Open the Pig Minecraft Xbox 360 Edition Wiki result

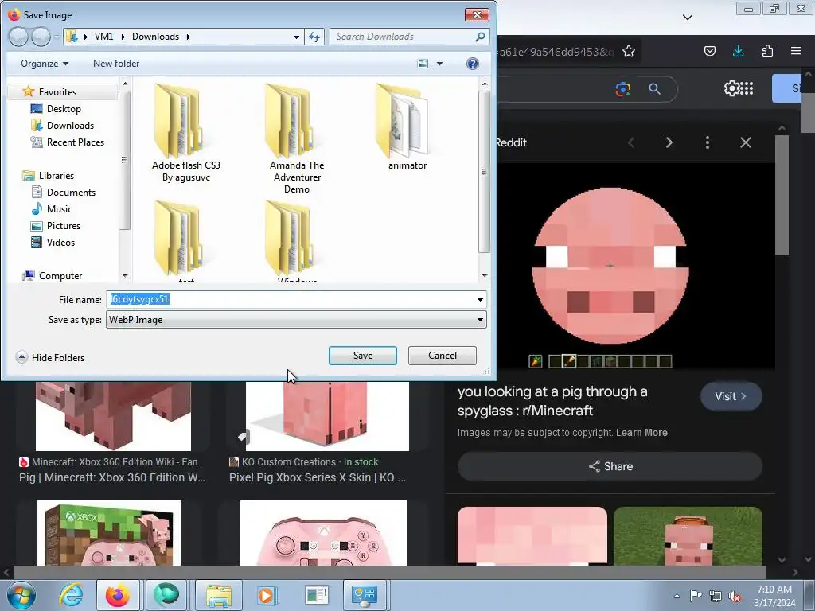pos(111,477)
